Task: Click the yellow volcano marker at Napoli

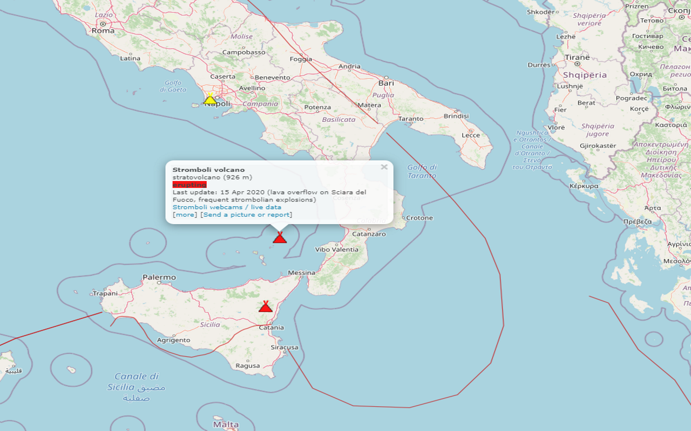Action: coord(210,98)
